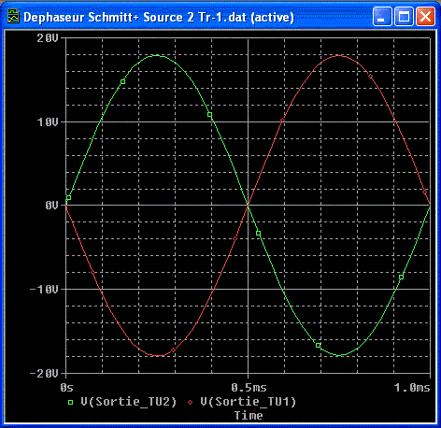Click the red diamond legend marker for TU1
This screenshot has width=441, height=428.
(190, 402)
